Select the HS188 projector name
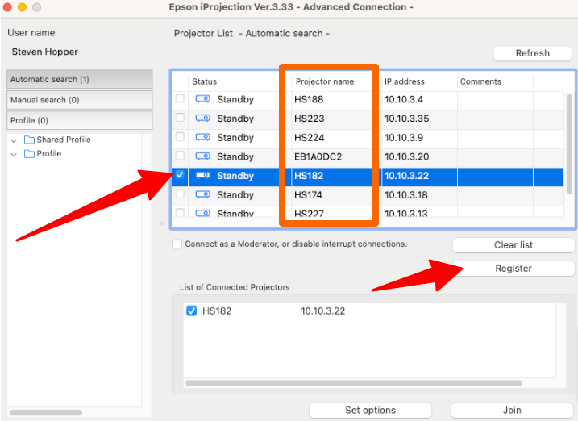This screenshot has height=421, width=578. point(309,99)
